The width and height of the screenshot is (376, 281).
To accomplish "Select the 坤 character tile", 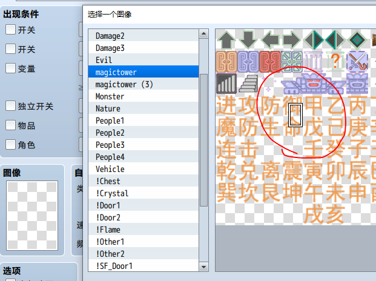I will pyautogui.click(x=292, y=193).
